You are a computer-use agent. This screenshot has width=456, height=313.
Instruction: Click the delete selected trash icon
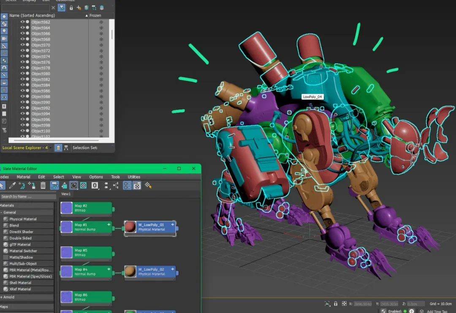[x=43, y=185]
